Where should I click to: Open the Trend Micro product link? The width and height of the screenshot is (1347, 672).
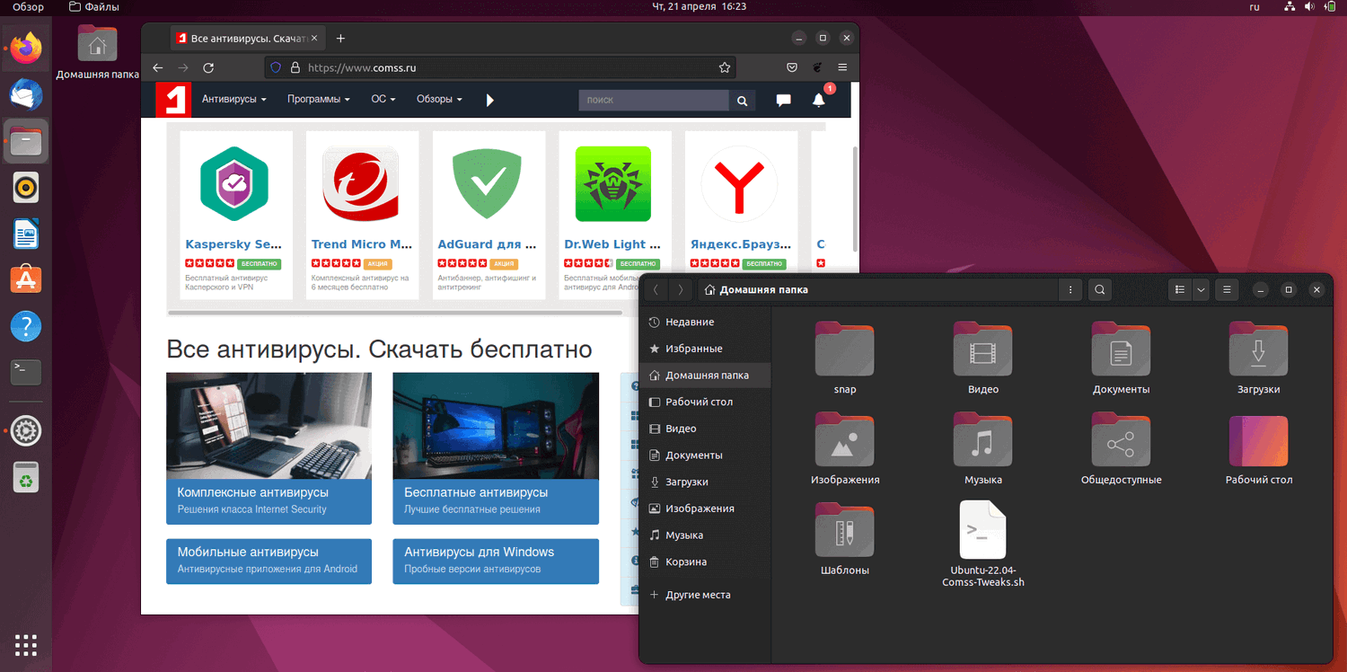(362, 244)
